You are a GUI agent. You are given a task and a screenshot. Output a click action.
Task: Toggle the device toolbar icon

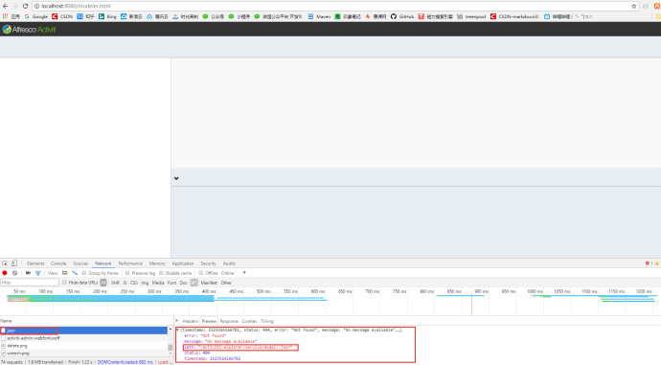pos(14,263)
